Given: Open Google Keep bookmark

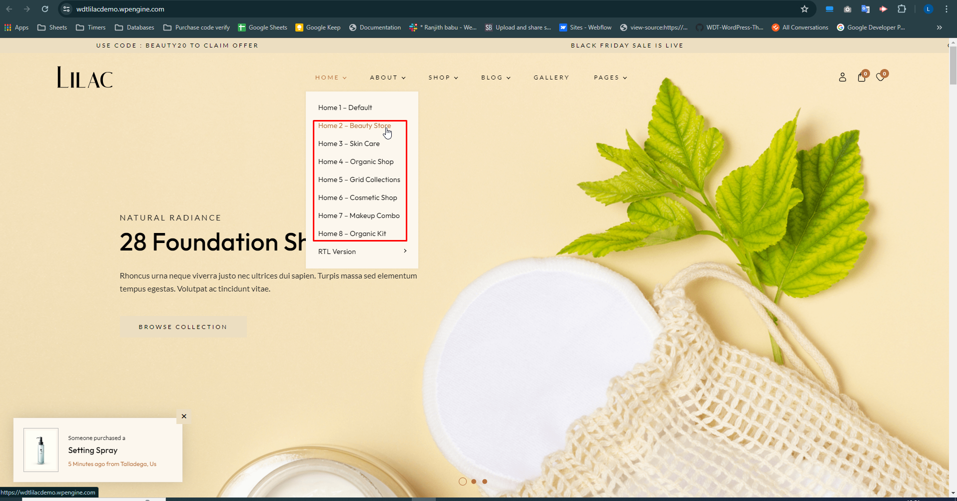Looking at the screenshot, I should click(x=318, y=27).
